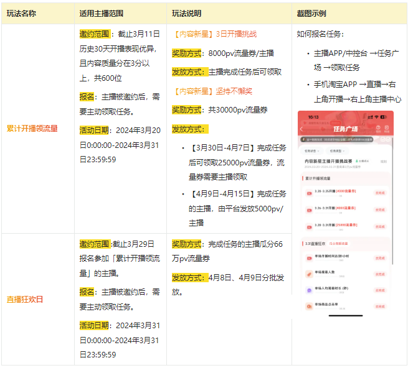This screenshot has width=408, height=368.
Task: Tap the camera icon of 单场开播时间 task
Action: [309, 258]
